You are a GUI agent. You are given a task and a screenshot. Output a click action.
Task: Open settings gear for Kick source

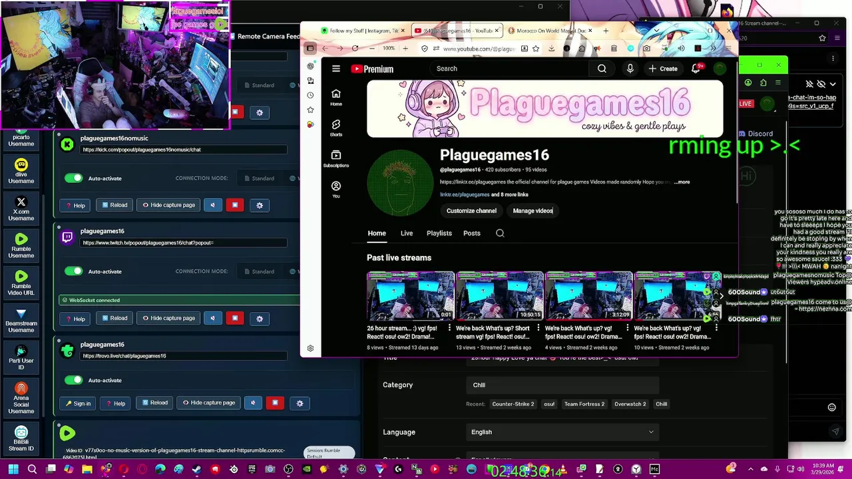(x=260, y=205)
